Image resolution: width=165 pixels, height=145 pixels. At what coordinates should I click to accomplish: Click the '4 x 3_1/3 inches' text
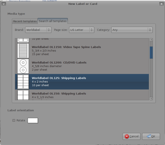[43, 97]
